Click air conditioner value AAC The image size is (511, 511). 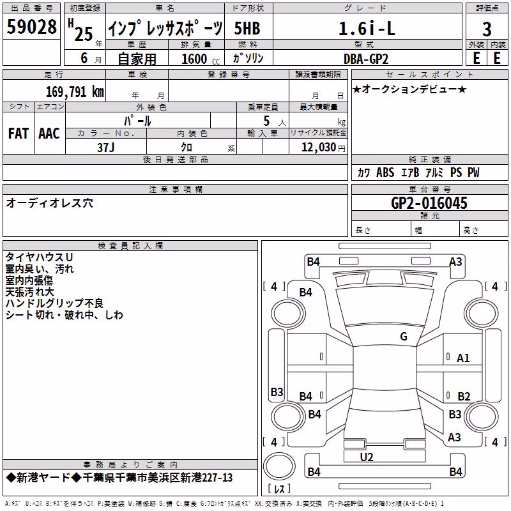tap(49, 133)
